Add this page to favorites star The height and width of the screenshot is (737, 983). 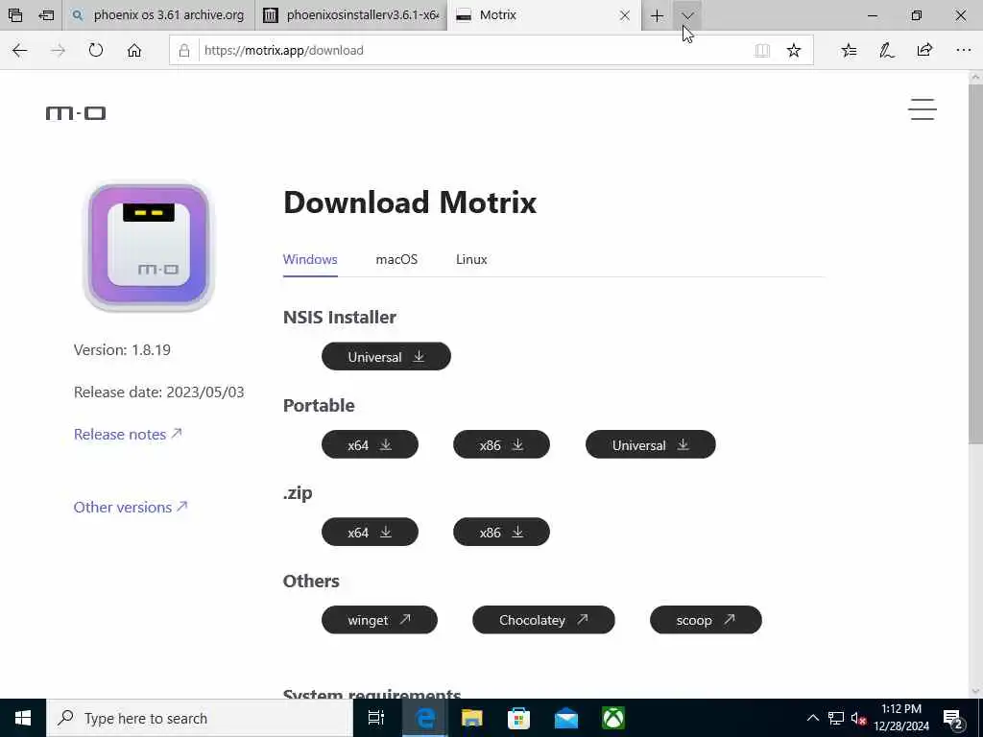[794, 50]
